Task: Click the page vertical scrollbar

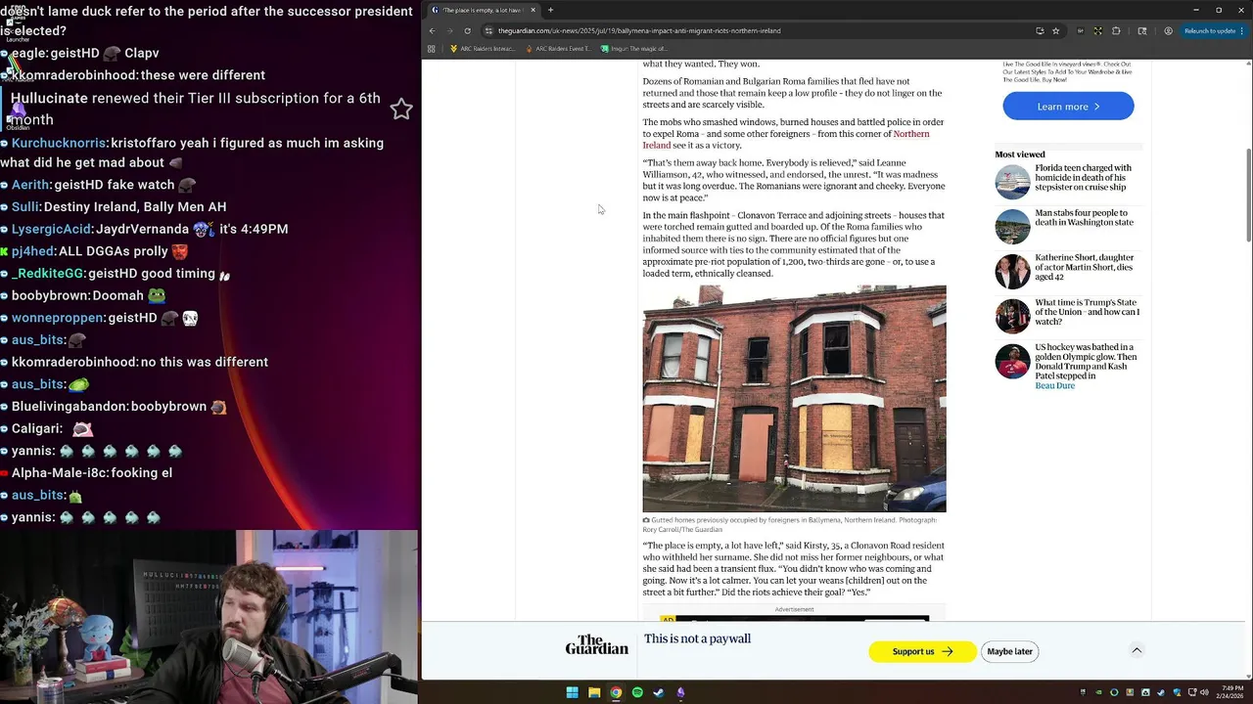Action: 1247,196
